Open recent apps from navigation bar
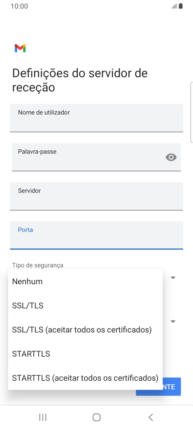 (43, 417)
